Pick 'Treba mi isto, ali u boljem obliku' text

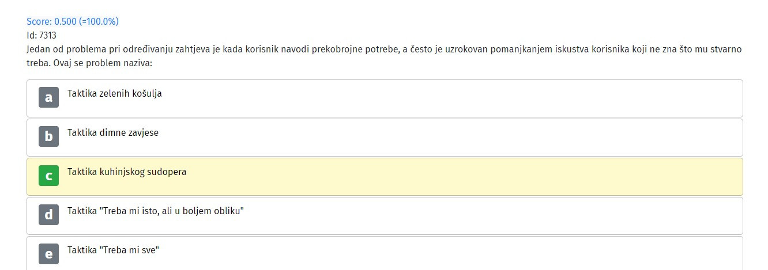pyautogui.click(x=172, y=211)
